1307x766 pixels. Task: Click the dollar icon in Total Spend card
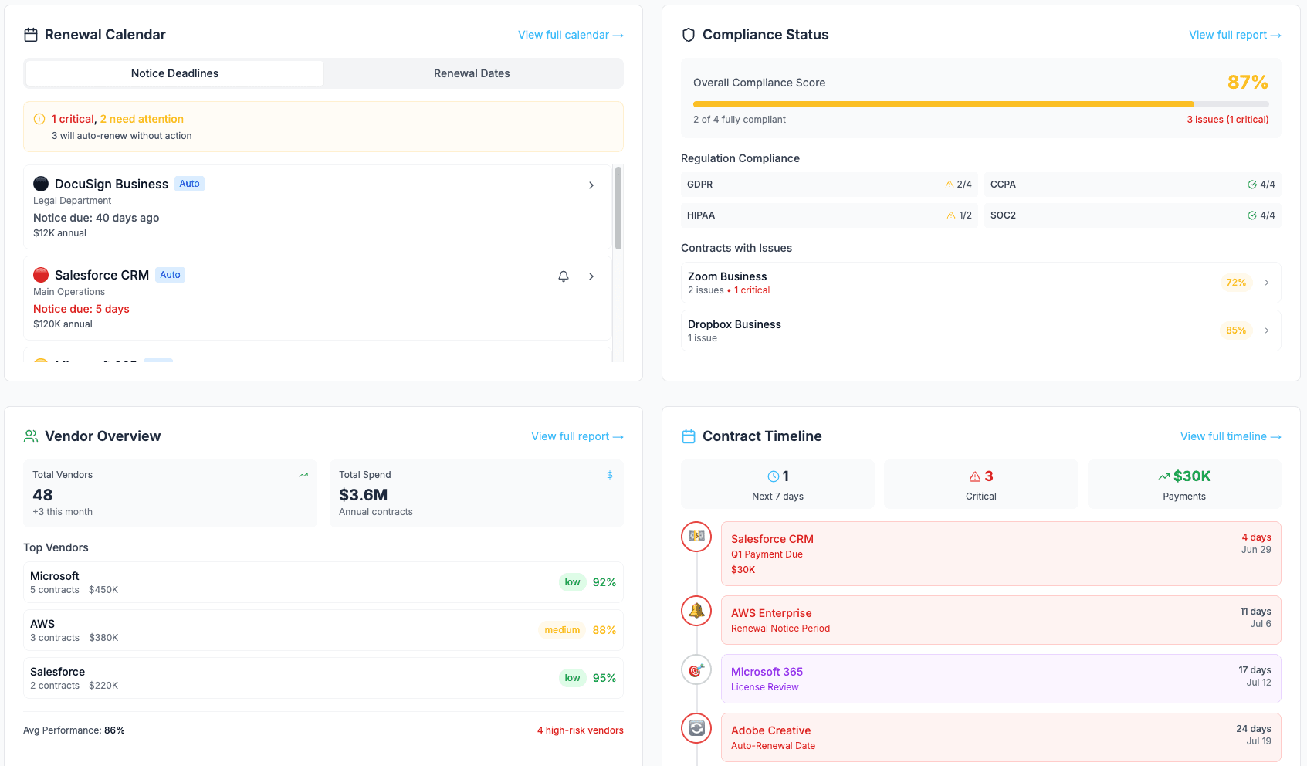tap(609, 474)
